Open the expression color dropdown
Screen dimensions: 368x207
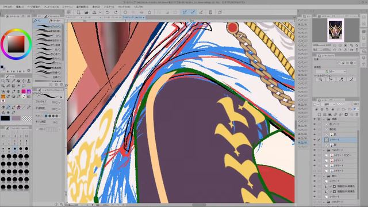(x=331, y=71)
